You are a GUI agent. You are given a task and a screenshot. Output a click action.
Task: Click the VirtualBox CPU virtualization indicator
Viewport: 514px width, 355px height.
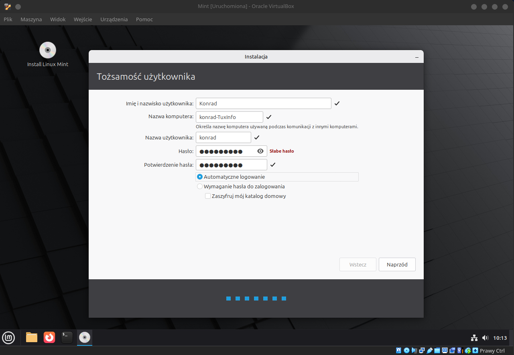(460, 351)
